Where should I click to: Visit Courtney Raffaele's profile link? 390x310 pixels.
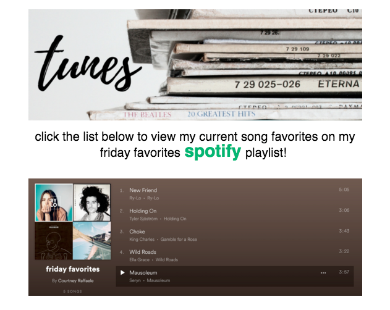tap(75, 280)
